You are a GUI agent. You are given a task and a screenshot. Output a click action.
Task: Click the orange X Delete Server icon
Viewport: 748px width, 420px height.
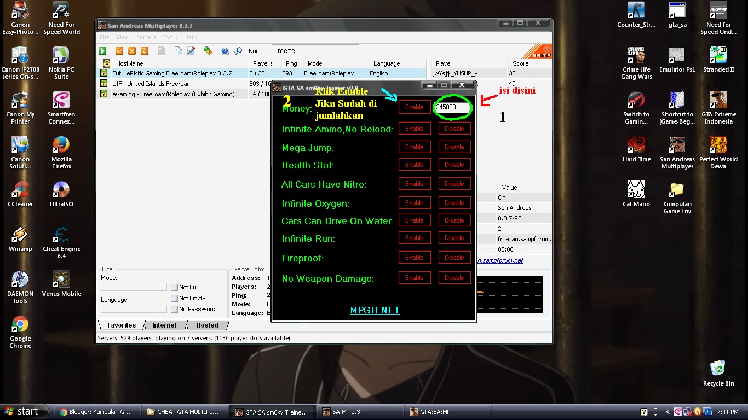(132, 51)
